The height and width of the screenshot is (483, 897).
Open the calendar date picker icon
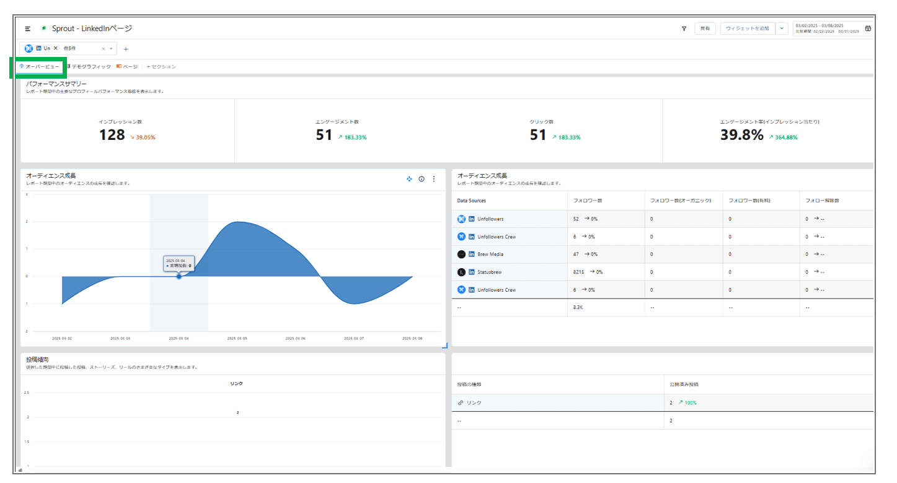tap(868, 28)
